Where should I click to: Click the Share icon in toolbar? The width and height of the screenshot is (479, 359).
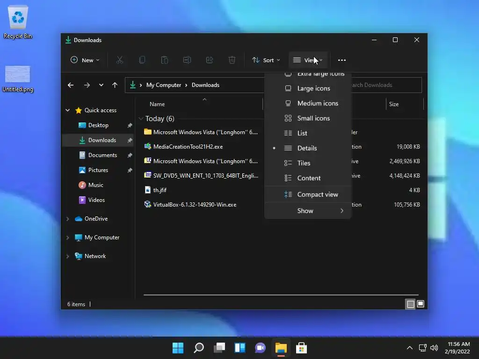pyautogui.click(x=210, y=60)
